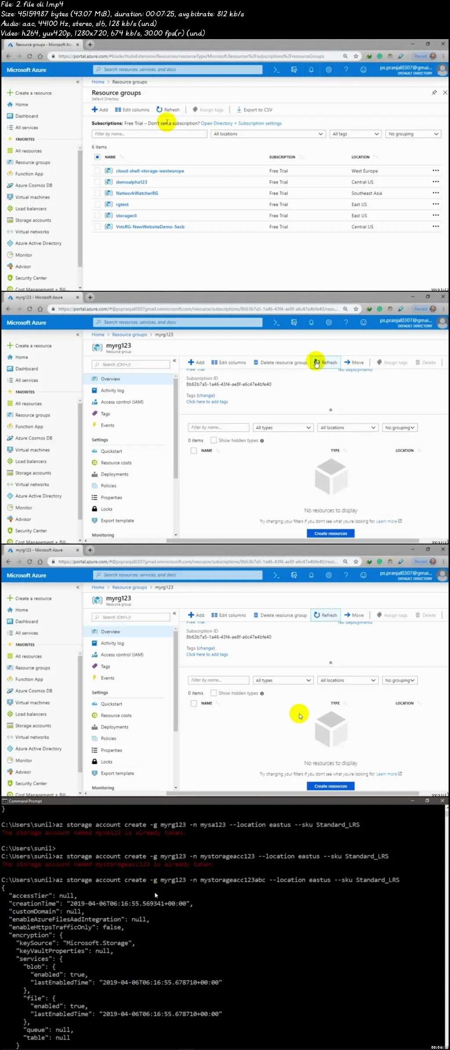Select Activity log in middle frame menu

pos(112,391)
